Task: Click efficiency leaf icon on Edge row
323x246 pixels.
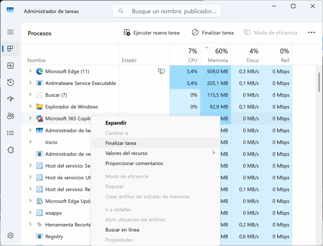Action: coord(161,71)
